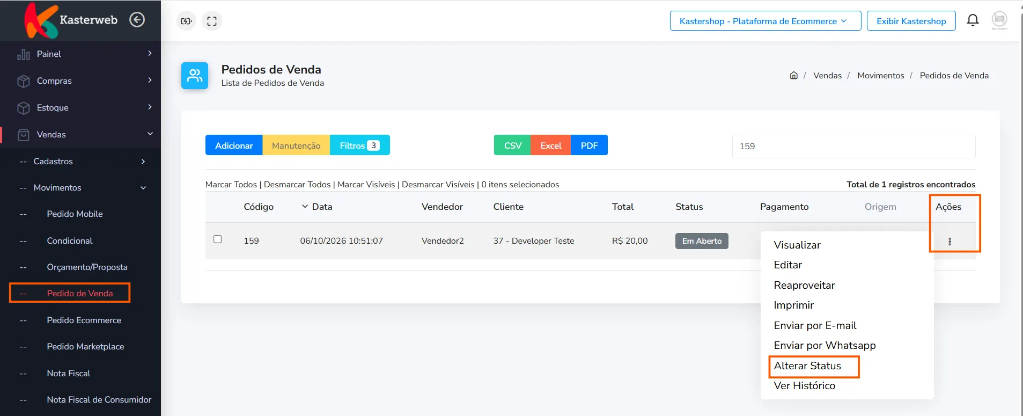Image resolution: width=1023 pixels, height=416 pixels.
Task: Click Exibir Kastershop button
Action: [911, 21]
